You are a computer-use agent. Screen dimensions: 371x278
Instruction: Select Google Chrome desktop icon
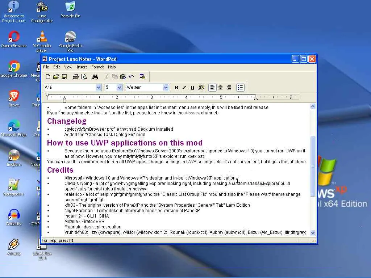[x=14, y=69]
